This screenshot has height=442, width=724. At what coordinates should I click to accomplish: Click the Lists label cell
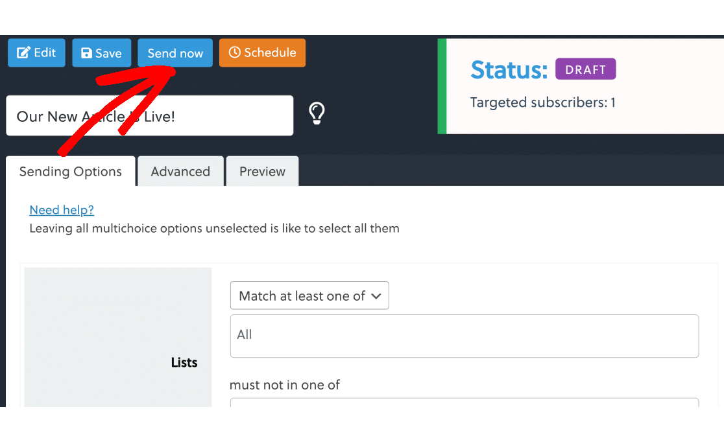click(x=117, y=337)
